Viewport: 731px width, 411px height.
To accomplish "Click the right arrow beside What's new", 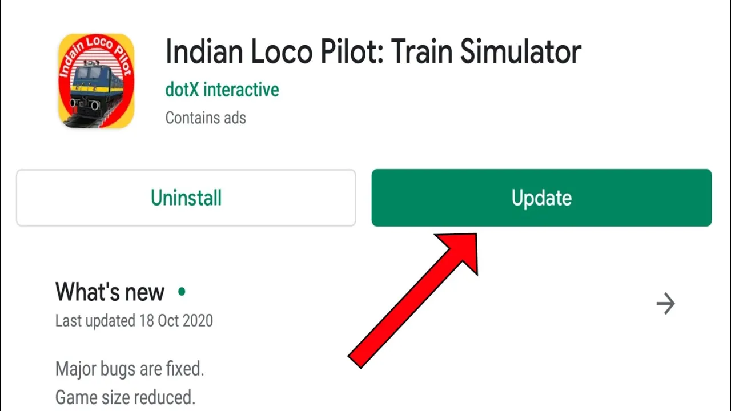I will 665,304.
